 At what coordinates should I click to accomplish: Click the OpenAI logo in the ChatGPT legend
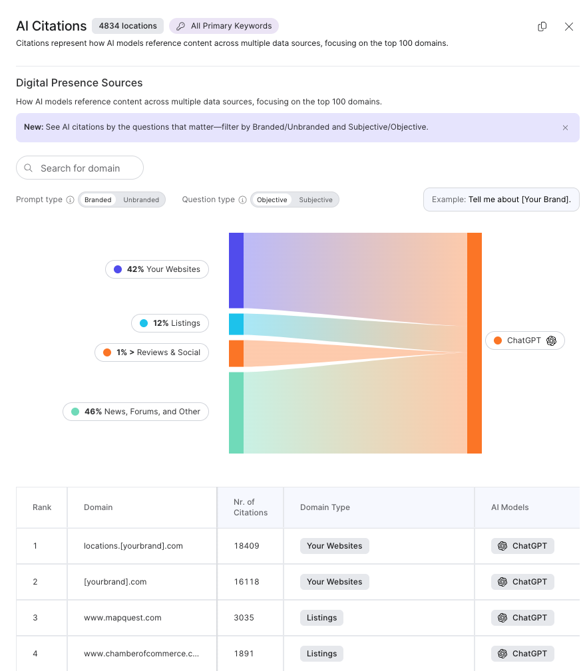coord(551,340)
